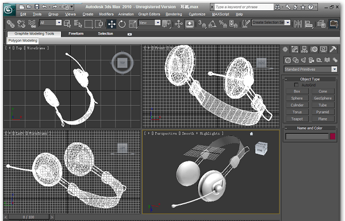The height and width of the screenshot is (221, 345).
Task: Open the Layer Manager icon
Action: [x=321, y=24]
